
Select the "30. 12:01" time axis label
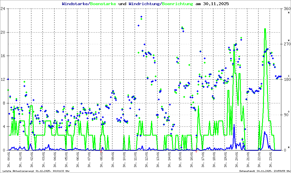point(146,160)
